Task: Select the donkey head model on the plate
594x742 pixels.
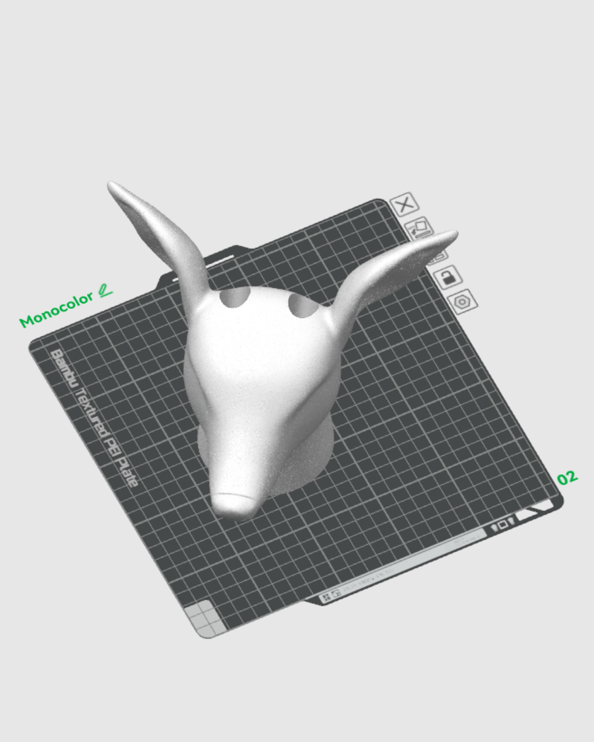Action: click(x=264, y=385)
